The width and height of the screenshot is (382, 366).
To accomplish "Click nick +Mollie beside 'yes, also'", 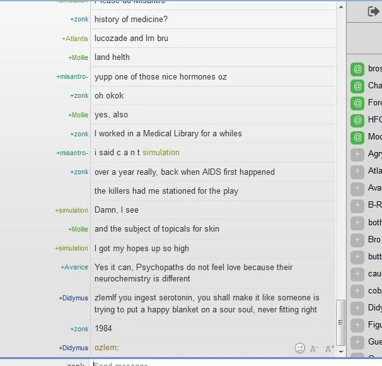I will [78, 115].
